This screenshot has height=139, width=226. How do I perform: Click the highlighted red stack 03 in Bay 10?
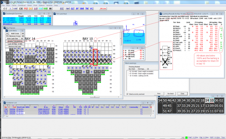coord(95,57)
